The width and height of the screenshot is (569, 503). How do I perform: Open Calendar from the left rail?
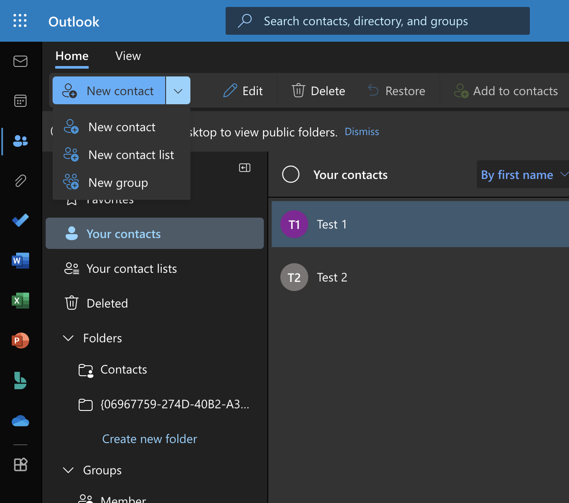coord(20,101)
